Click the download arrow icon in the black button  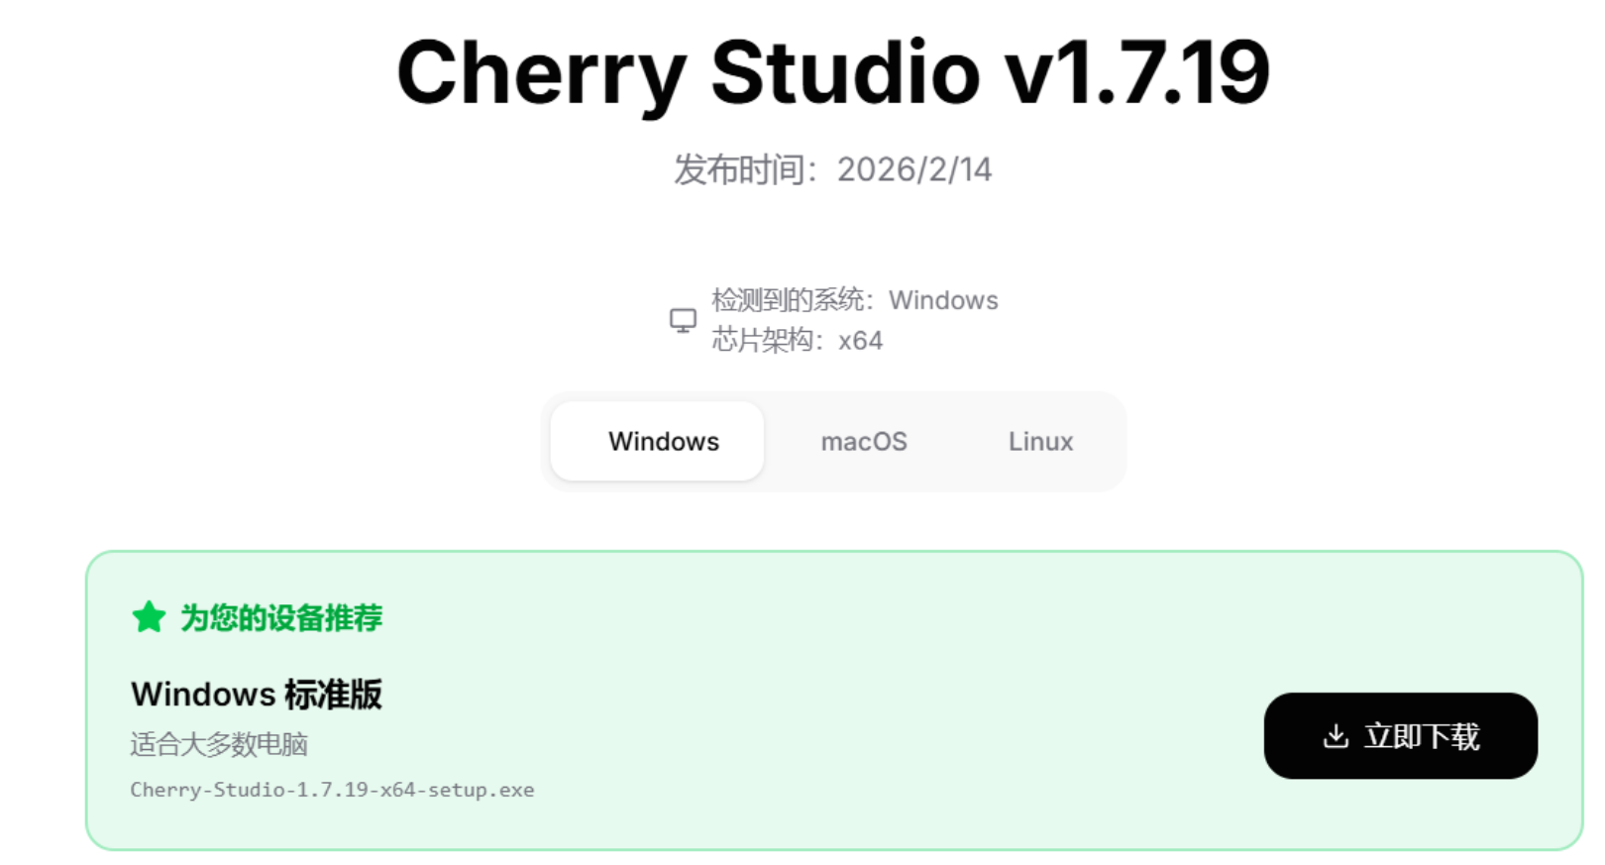[1336, 736]
